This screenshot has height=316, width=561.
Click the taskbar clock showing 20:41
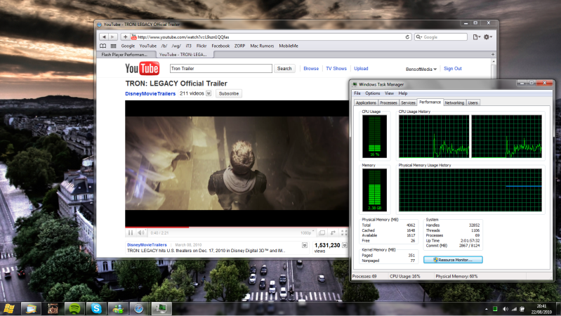pos(541,309)
